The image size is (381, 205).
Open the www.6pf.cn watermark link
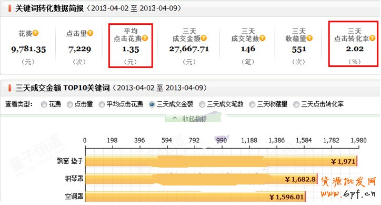pyautogui.click(x=348, y=193)
